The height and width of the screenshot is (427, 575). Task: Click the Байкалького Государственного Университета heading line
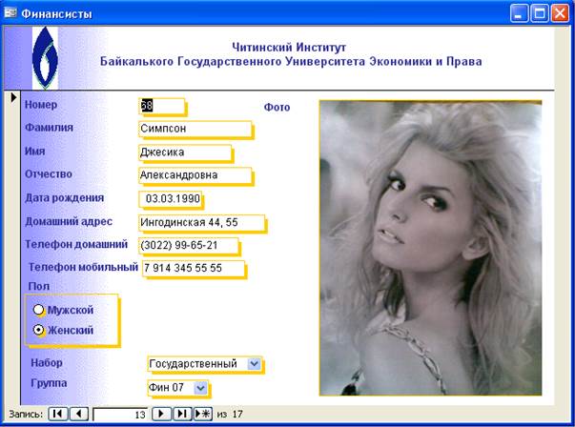291,61
